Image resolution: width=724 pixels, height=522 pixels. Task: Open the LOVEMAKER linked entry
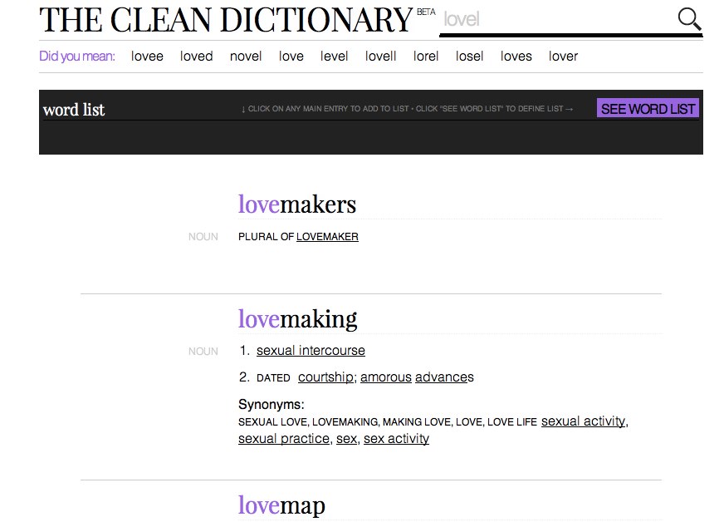point(327,236)
